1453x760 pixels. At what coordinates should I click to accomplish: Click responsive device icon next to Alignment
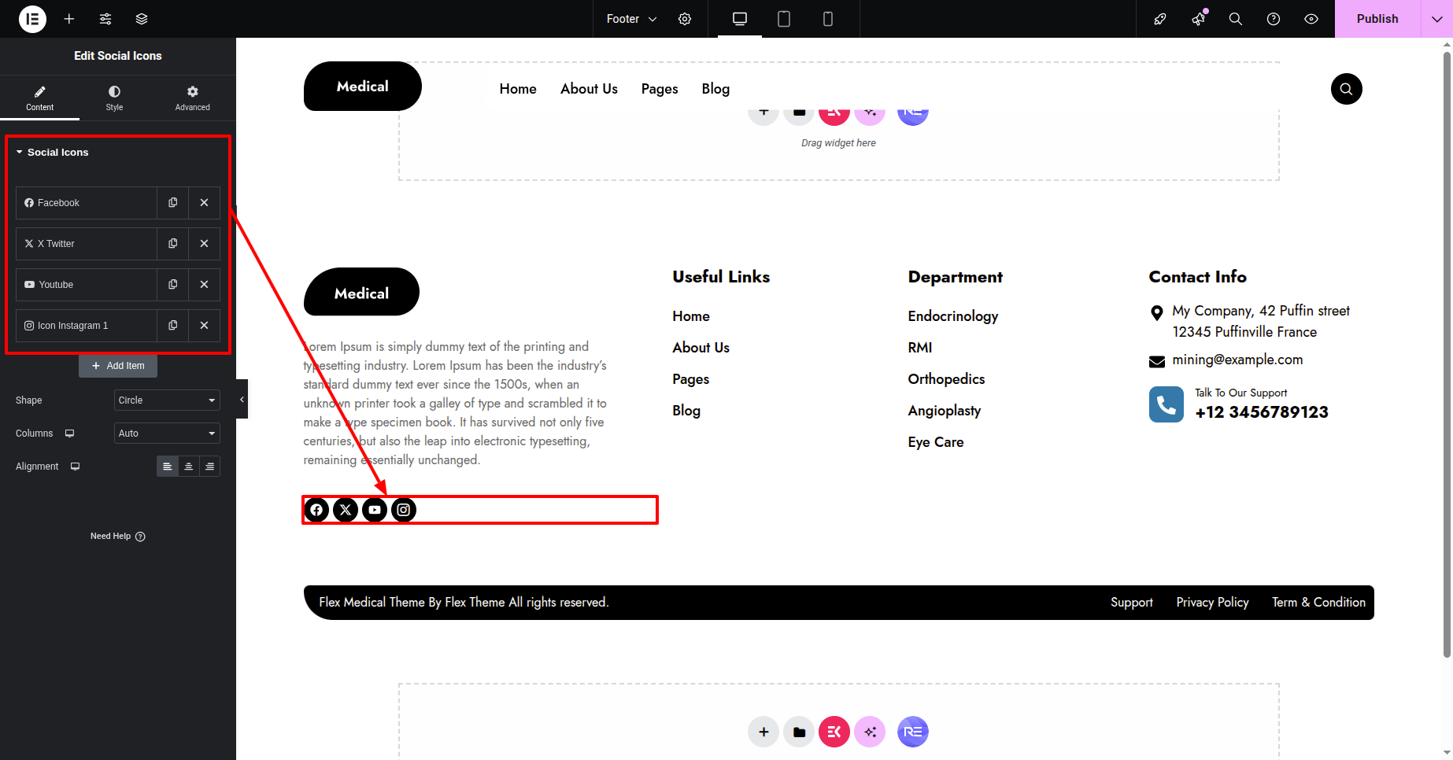[x=76, y=467]
